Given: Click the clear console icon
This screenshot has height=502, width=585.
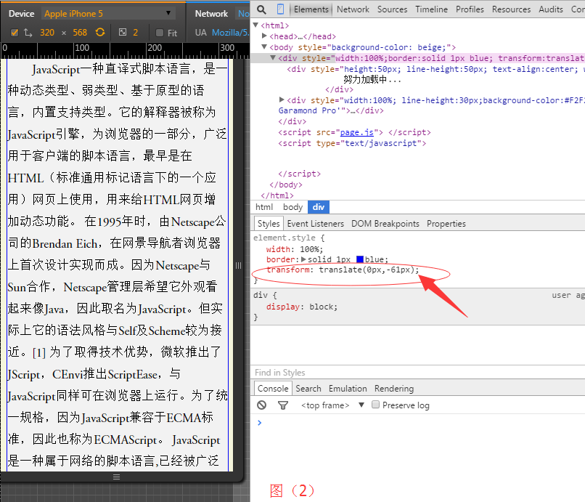Looking at the screenshot, I should (262, 405).
